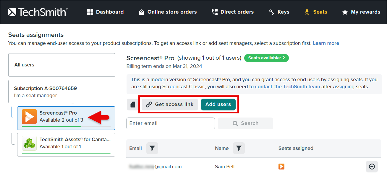Open the Dashboard page
Image resolution: width=387 pixels, height=181 pixels.
click(105, 12)
